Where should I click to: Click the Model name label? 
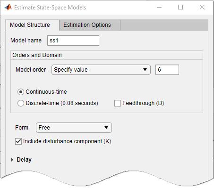(26, 41)
